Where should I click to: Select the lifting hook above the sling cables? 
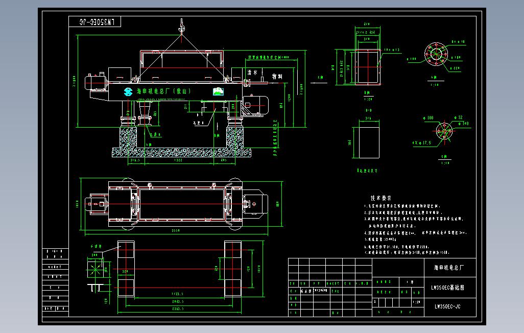click(x=181, y=26)
